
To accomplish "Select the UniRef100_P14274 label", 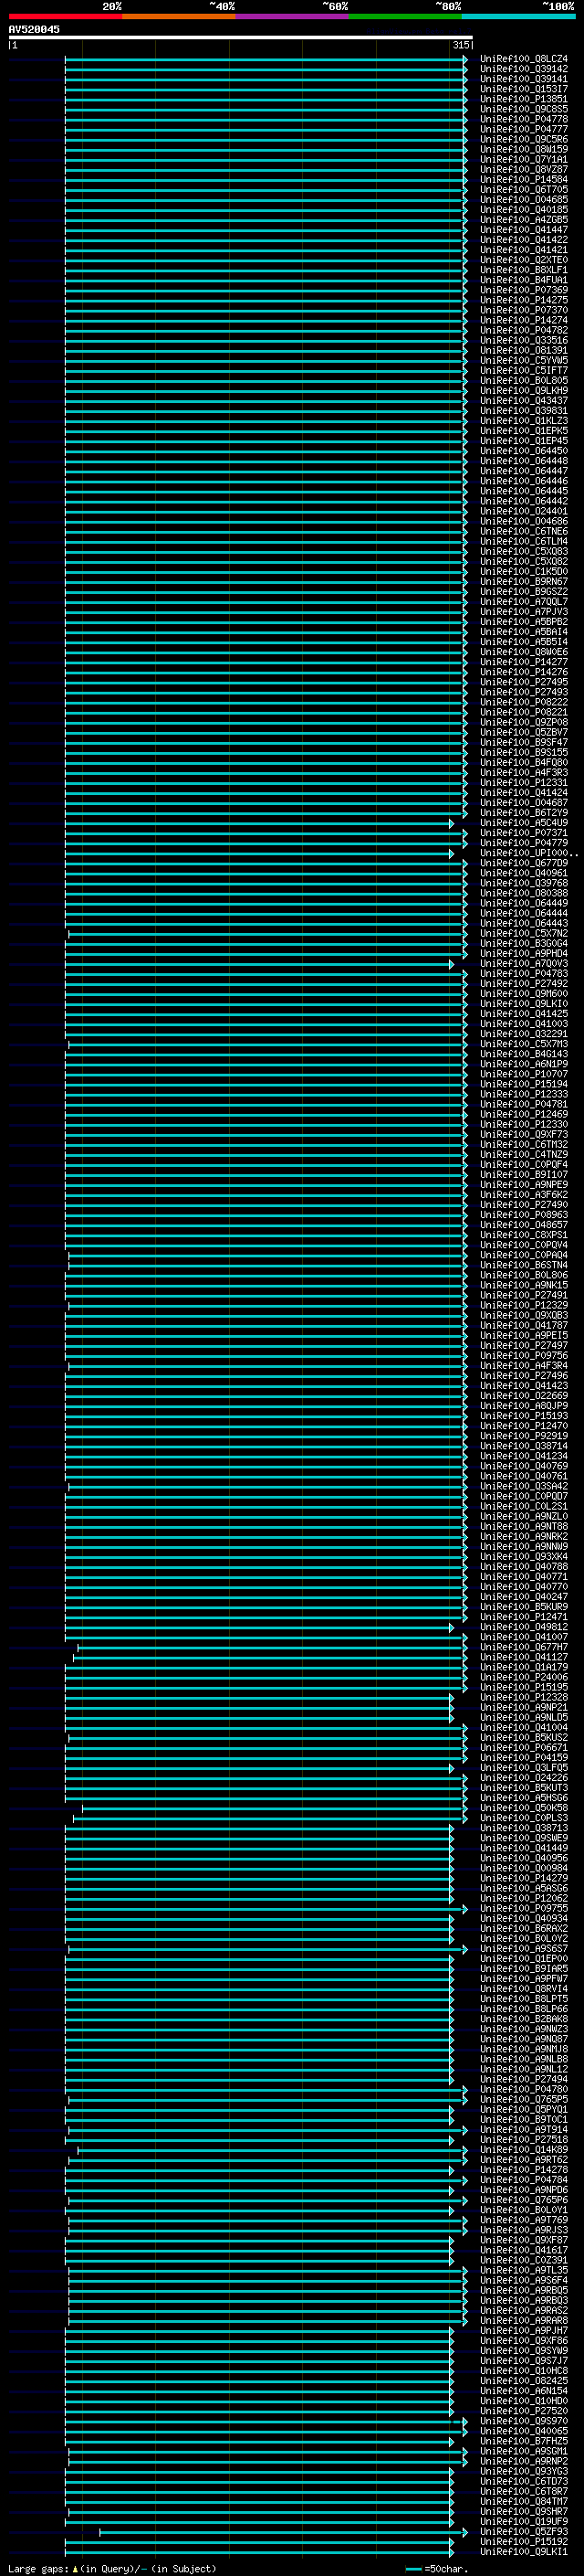I will [524, 320].
